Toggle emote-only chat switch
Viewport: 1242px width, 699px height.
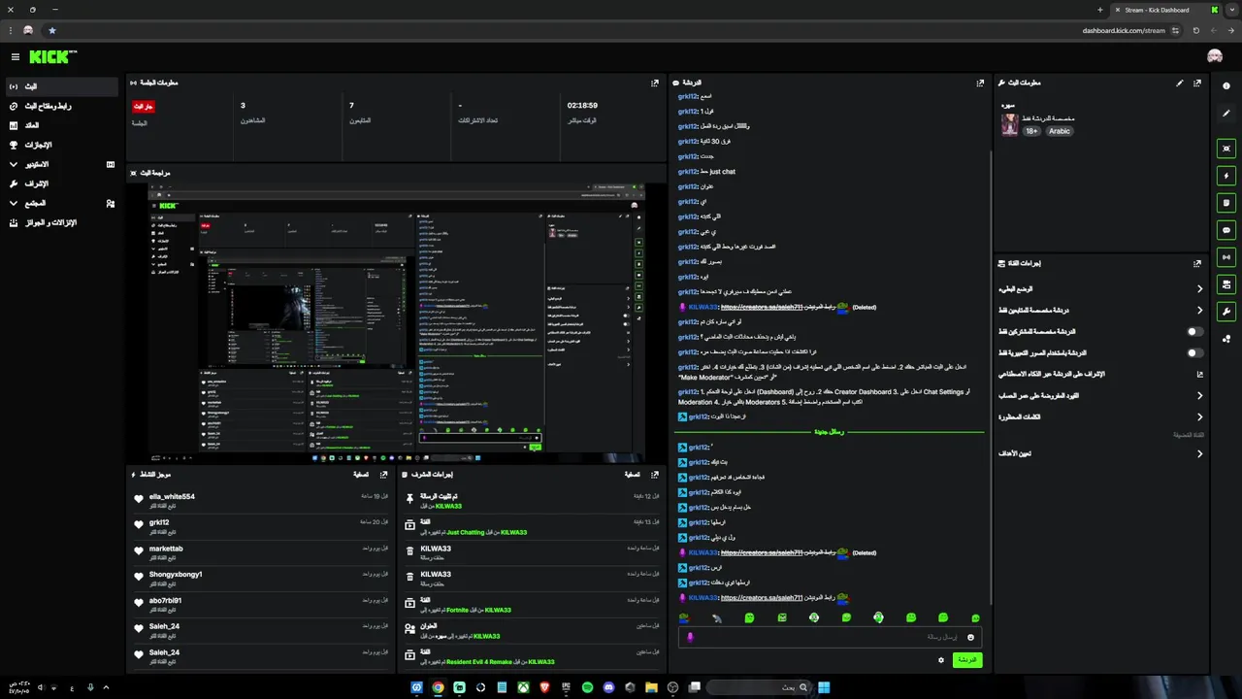point(1195,352)
